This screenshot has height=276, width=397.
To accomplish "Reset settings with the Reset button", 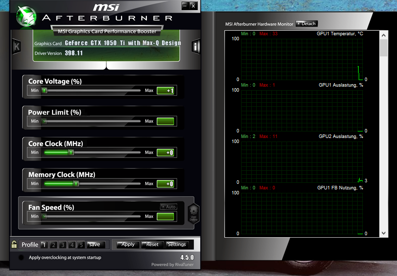I will point(152,244).
